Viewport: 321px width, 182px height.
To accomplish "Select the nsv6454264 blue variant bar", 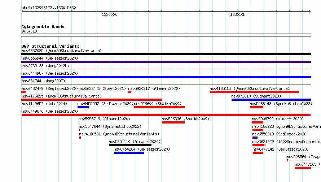I will coord(129,153).
